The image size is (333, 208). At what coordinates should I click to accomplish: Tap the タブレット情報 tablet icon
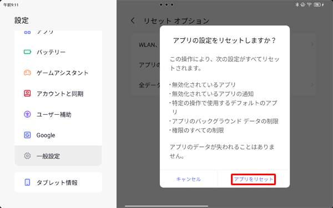coord(27,182)
